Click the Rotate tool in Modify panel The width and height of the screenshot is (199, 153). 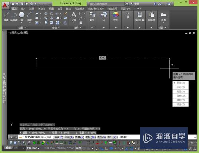[x=51, y=14]
